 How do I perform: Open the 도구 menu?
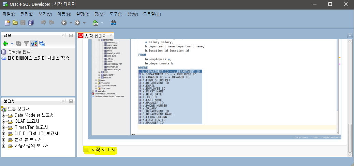(x=116, y=14)
